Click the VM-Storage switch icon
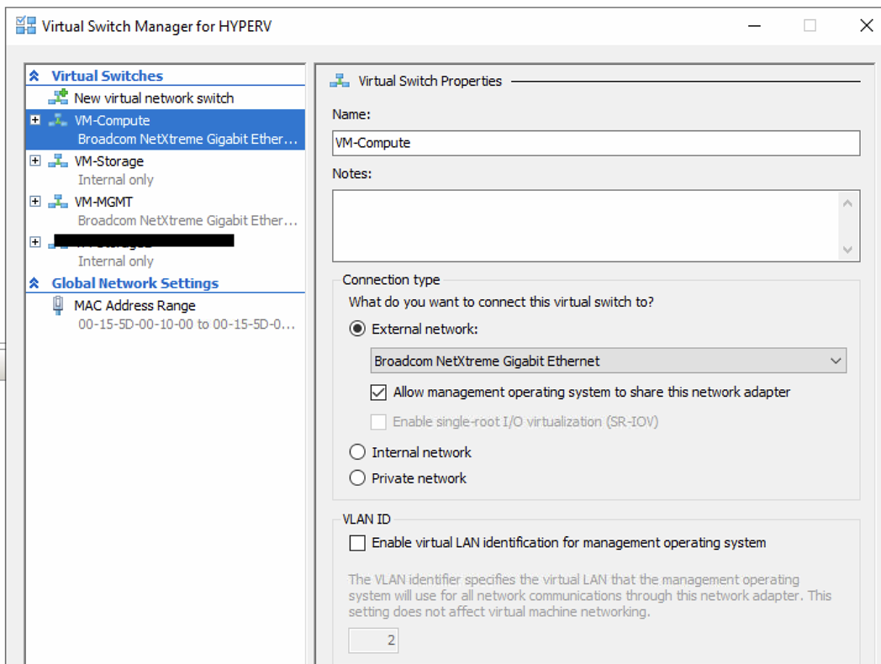Viewport: 881px width, 664px height. point(58,161)
